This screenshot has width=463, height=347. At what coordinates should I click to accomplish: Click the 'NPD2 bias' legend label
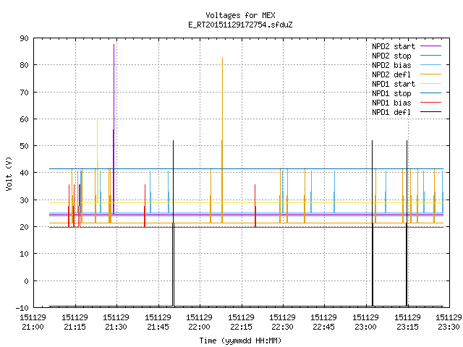click(391, 65)
